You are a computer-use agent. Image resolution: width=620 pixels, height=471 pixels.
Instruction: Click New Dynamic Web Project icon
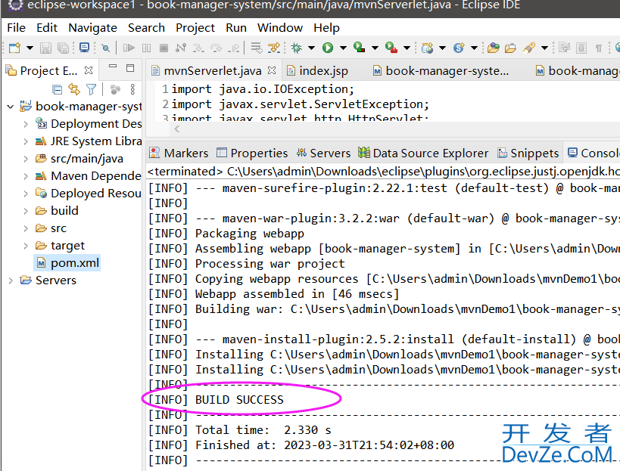click(427, 48)
